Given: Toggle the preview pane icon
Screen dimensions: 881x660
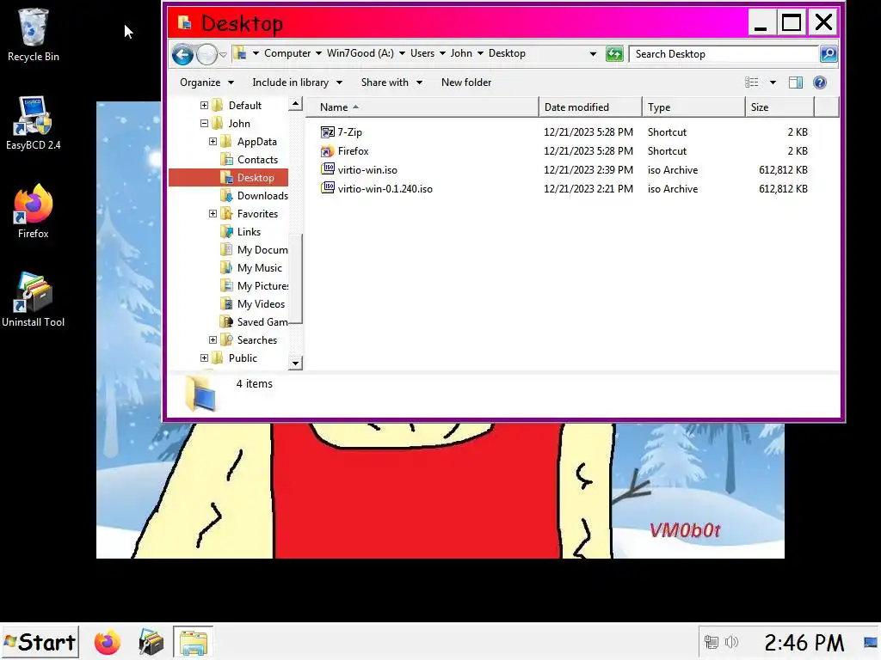Looking at the screenshot, I should click(796, 82).
